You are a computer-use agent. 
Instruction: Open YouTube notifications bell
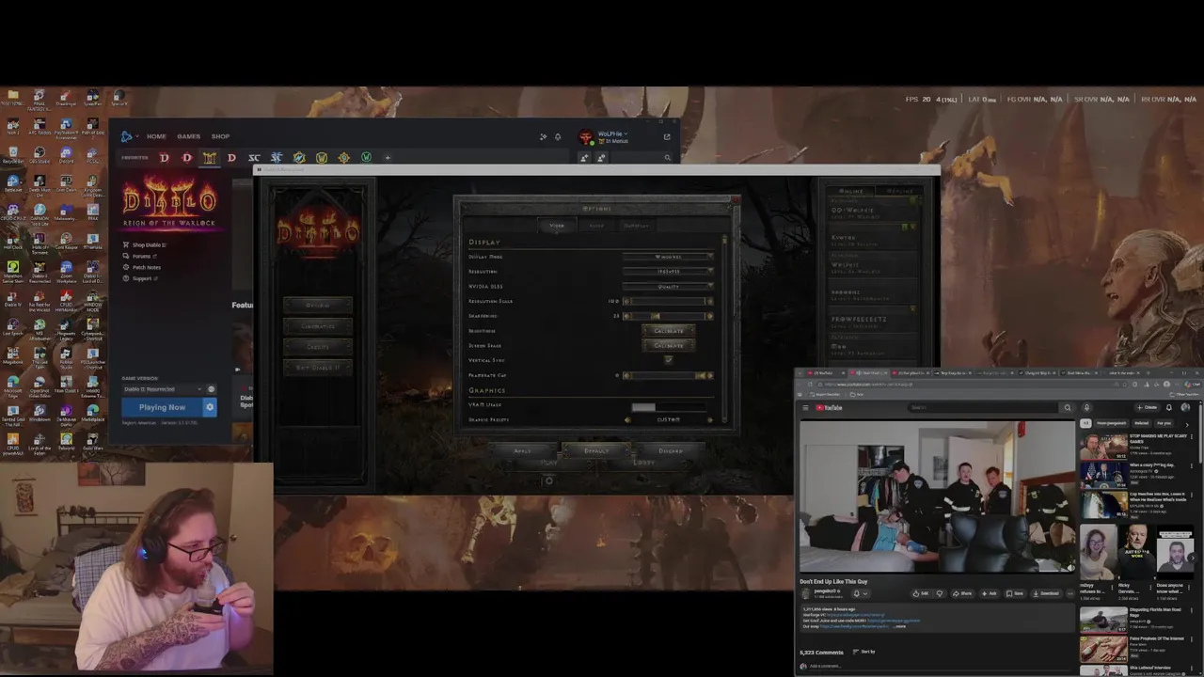(x=1169, y=407)
